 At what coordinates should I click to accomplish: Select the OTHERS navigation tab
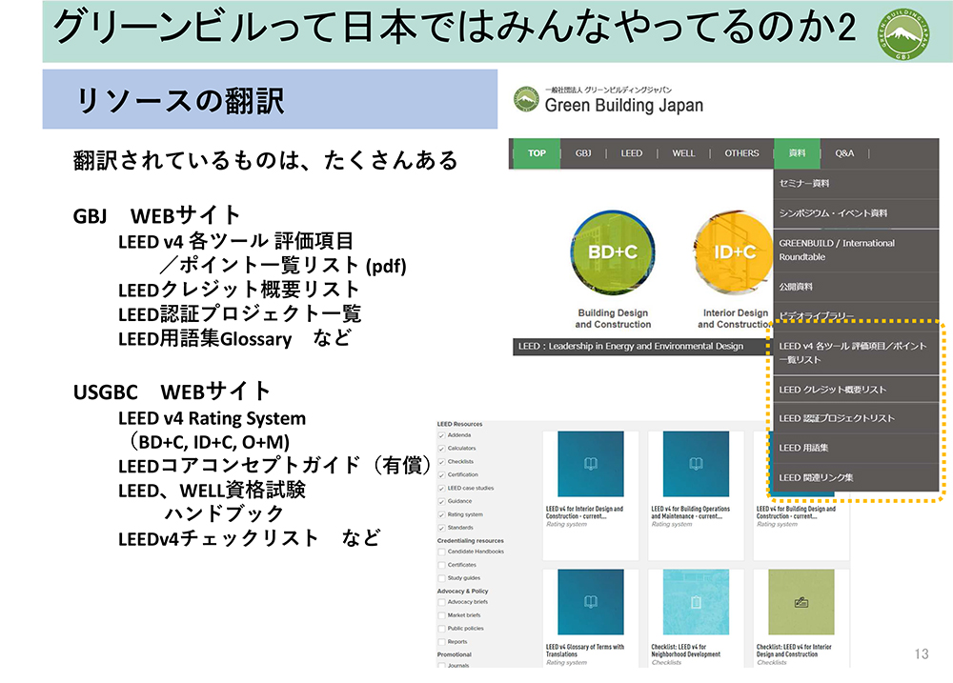pos(741,153)
